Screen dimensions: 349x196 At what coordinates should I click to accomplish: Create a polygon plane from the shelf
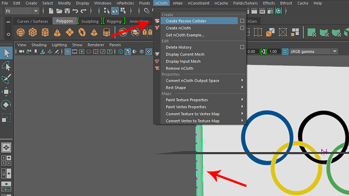(70, 32)
